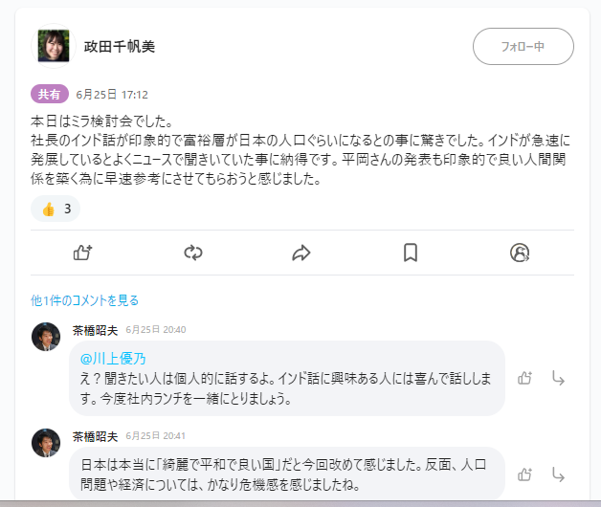This screenshot has width=601, height=507.
Task: Click the like icon on the post action bar
Action: coord(82,253)
